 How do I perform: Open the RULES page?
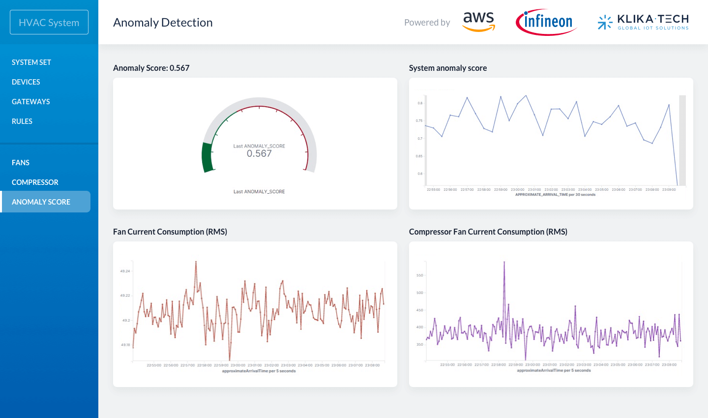[22, 121]
